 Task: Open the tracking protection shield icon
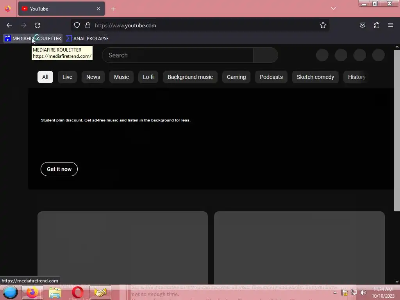pos(77,25)
